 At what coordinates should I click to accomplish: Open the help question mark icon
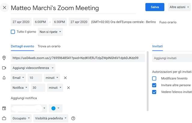[73, 118]
